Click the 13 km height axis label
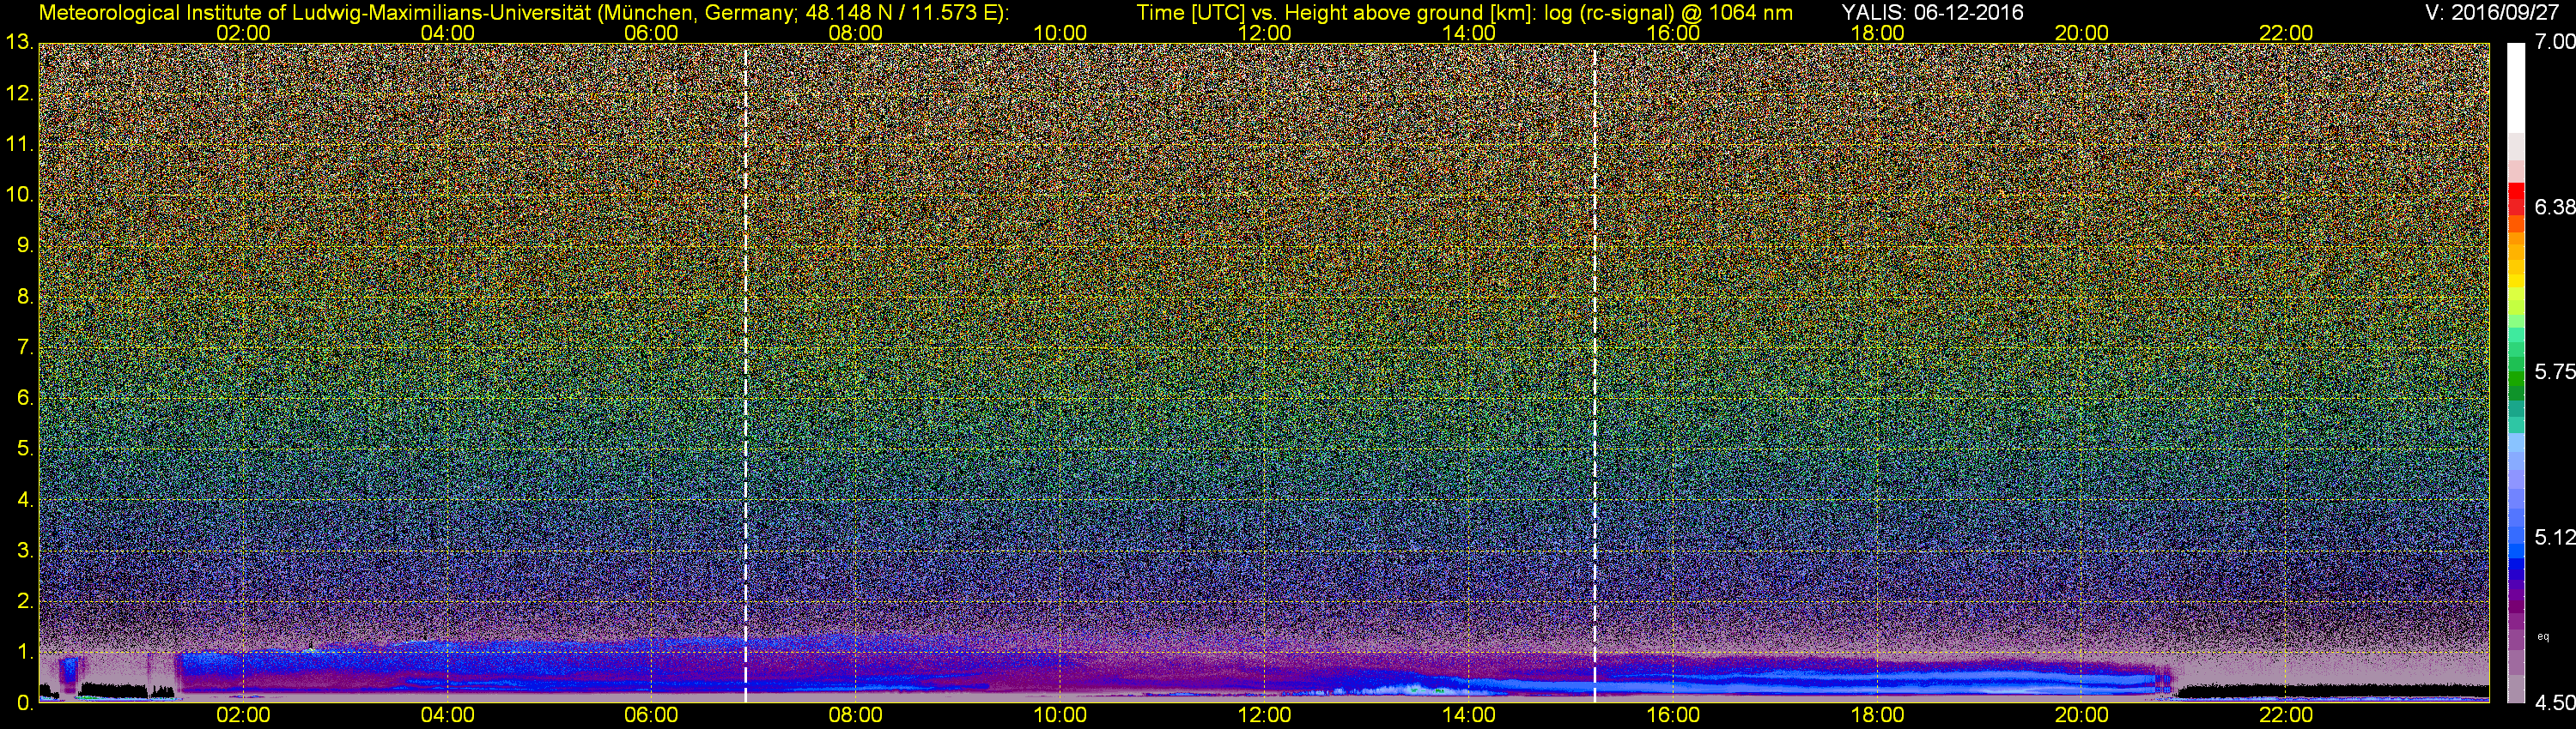2576x729 pixels. coord(18,43)
